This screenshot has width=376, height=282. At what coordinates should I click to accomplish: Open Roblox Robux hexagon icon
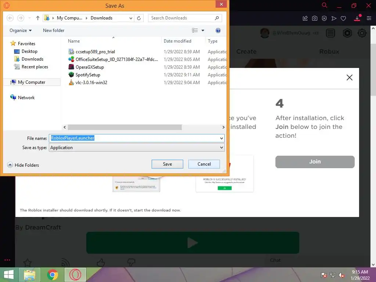pos(347,33)
